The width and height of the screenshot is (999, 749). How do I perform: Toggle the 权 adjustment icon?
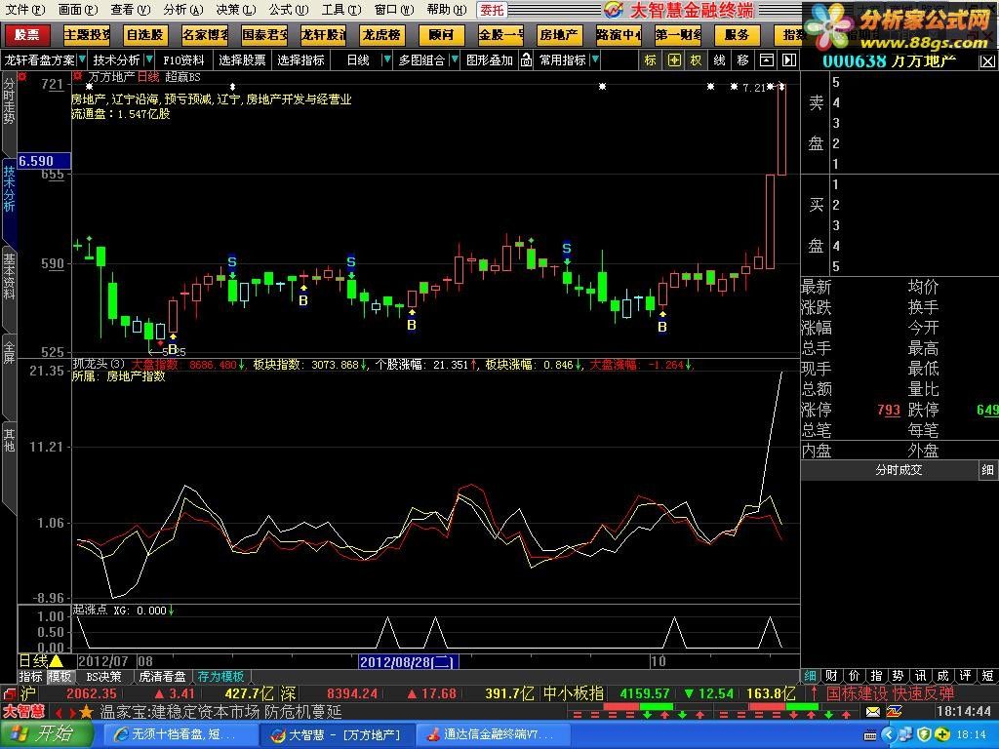(x=696, y=59)
